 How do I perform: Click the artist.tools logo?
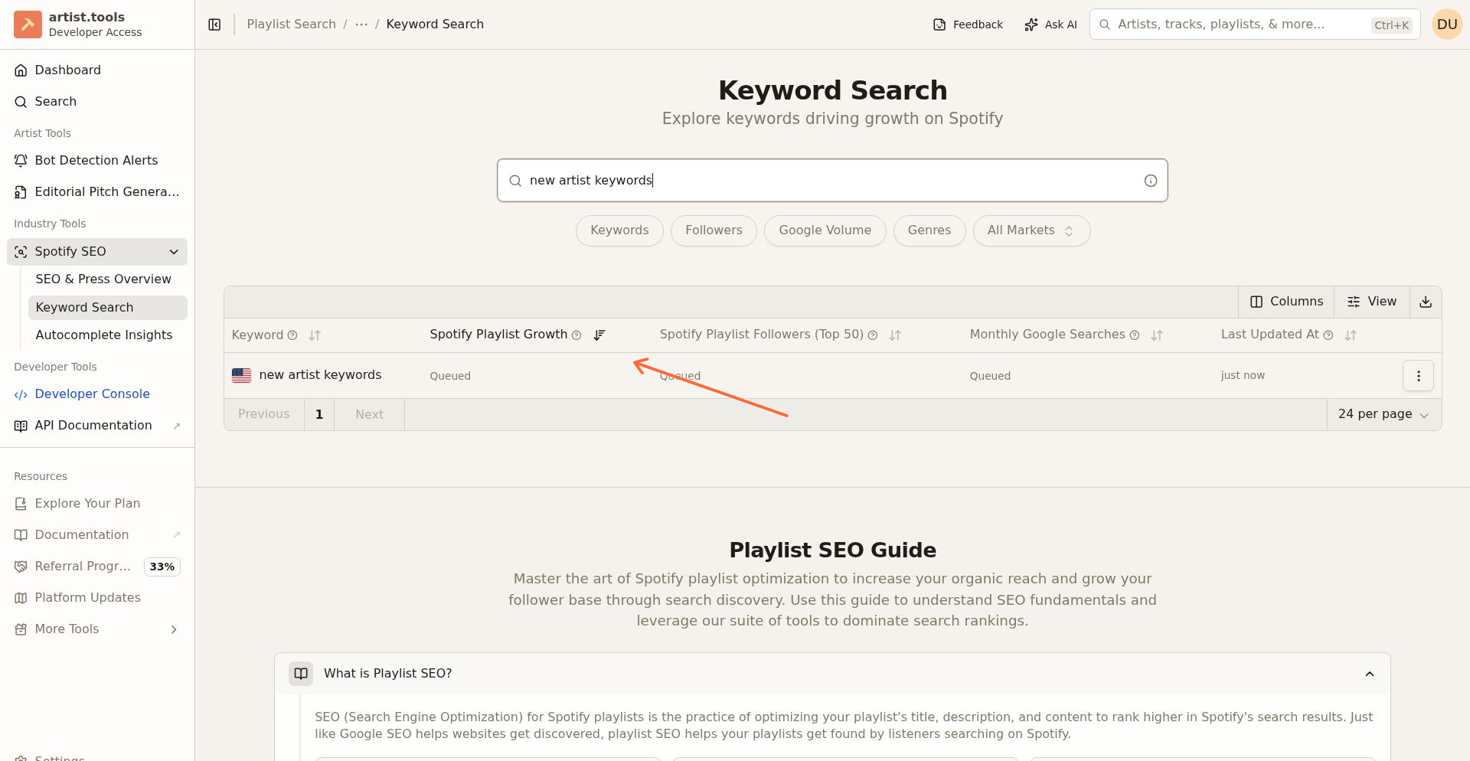coord(28,24)
